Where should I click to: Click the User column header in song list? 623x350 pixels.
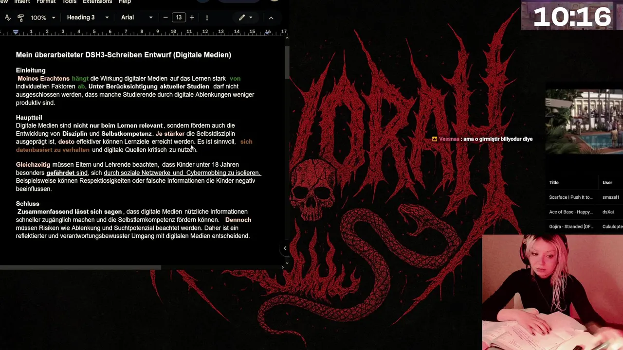coord(607,183)
